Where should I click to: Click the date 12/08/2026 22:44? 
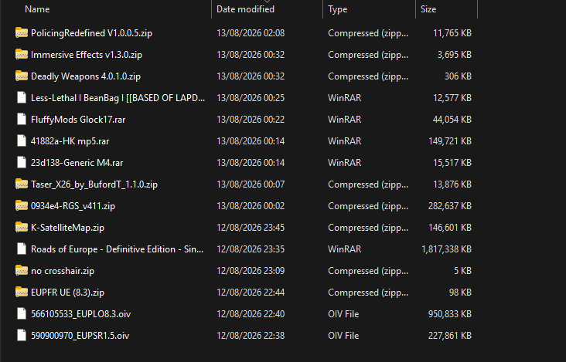click(x=251, y=293)
